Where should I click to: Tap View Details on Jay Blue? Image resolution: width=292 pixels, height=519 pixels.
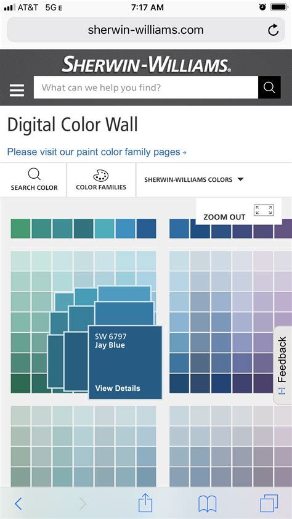pos(118,388)
